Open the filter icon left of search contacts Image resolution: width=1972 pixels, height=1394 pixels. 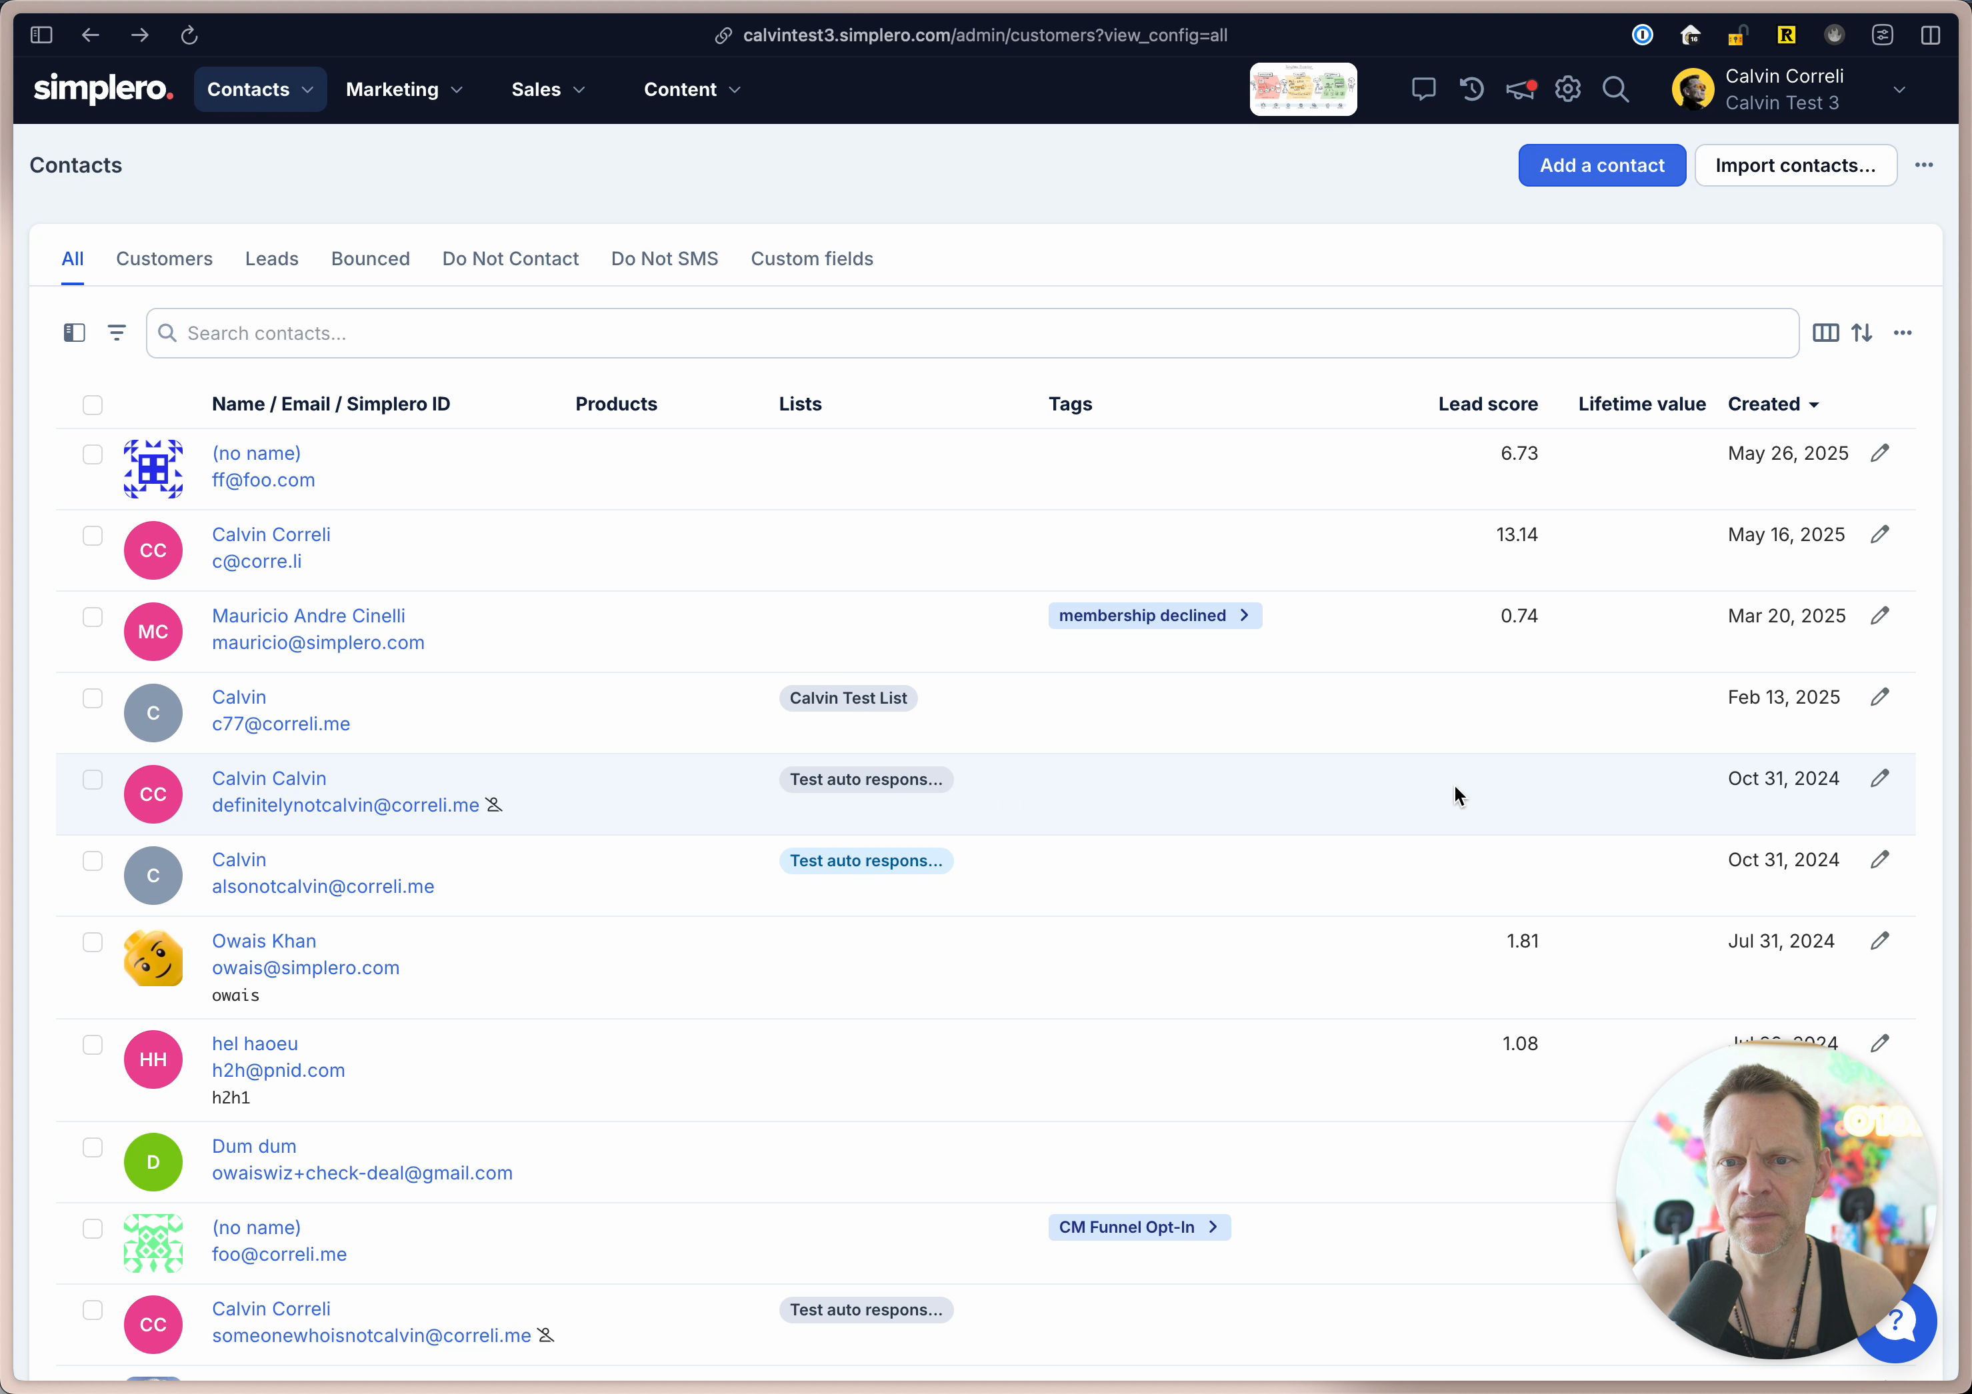click(x=117, y=333)
